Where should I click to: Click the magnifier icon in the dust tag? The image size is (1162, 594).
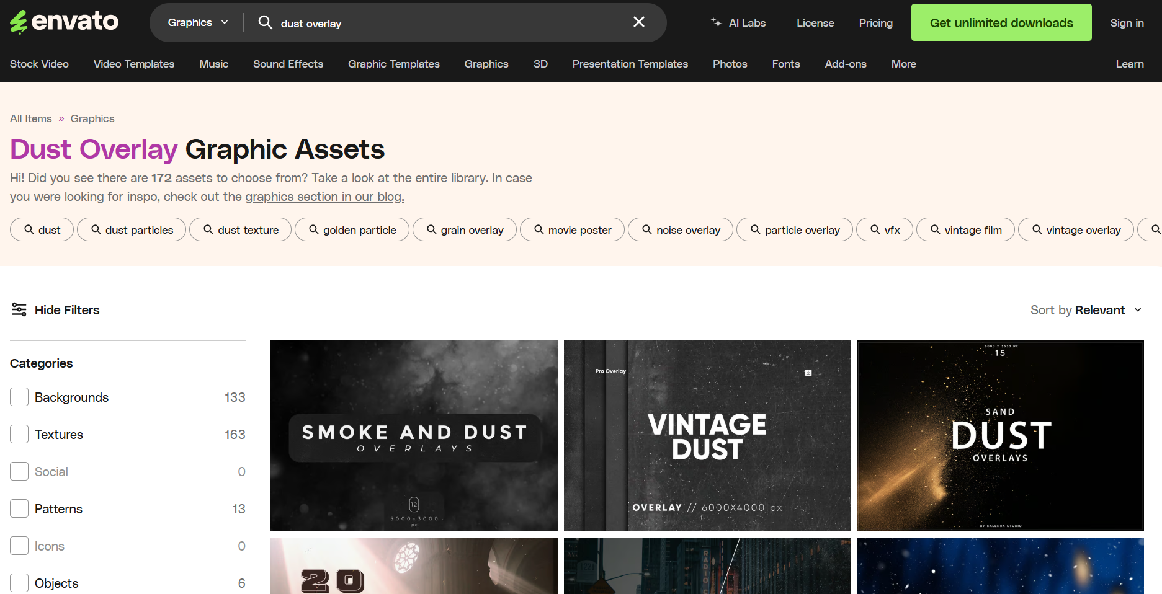29,229
